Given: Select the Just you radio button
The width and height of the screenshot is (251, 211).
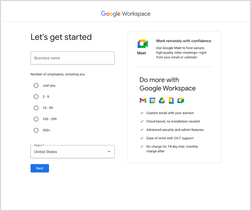Looking at the screenshot, I should [36, 85].
